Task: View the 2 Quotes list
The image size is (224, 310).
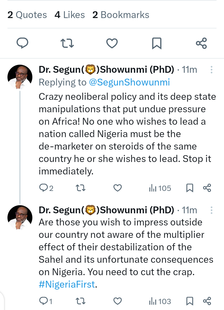Action: (x=27, y=15)
